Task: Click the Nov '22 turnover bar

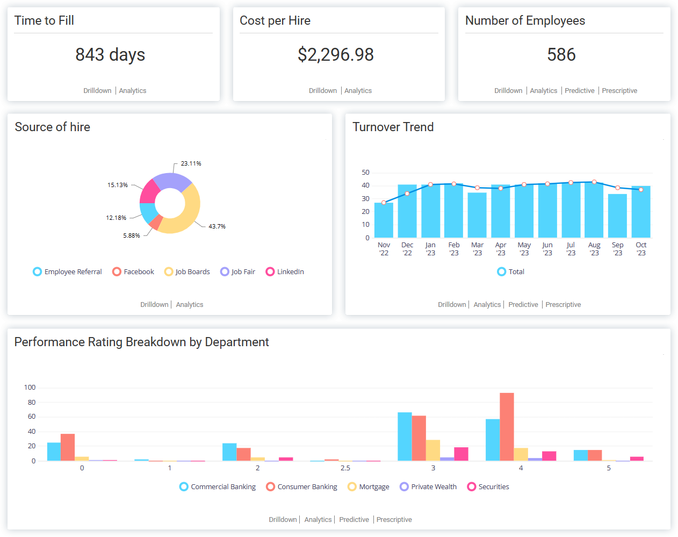Action: 384,220
